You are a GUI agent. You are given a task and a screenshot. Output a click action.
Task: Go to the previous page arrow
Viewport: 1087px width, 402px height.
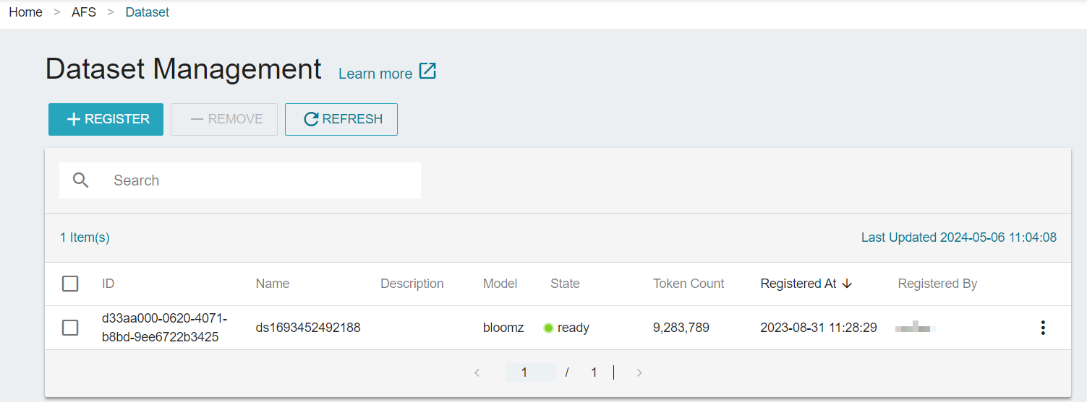(477, 373)
